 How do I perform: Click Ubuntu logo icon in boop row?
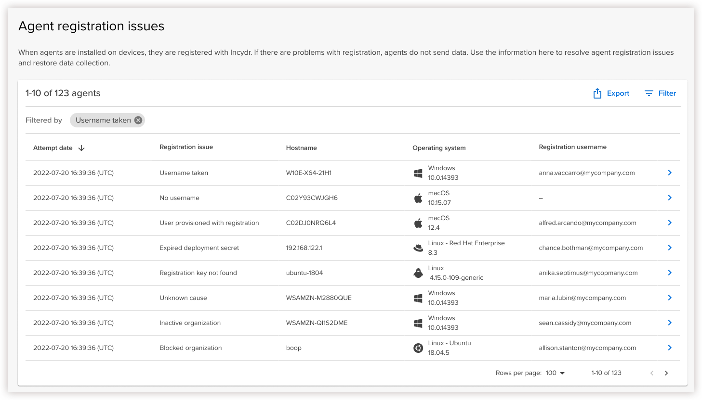coord(418,348)
